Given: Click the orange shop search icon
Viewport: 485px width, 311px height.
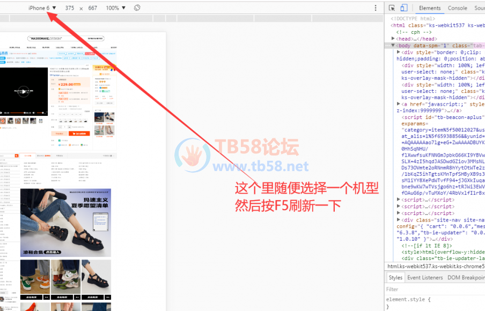Looking at the screenshot, I should click(x=17, y=156).
